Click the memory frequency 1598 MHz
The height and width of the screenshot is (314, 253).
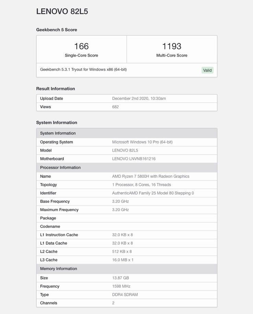click(x=121, y=286)
